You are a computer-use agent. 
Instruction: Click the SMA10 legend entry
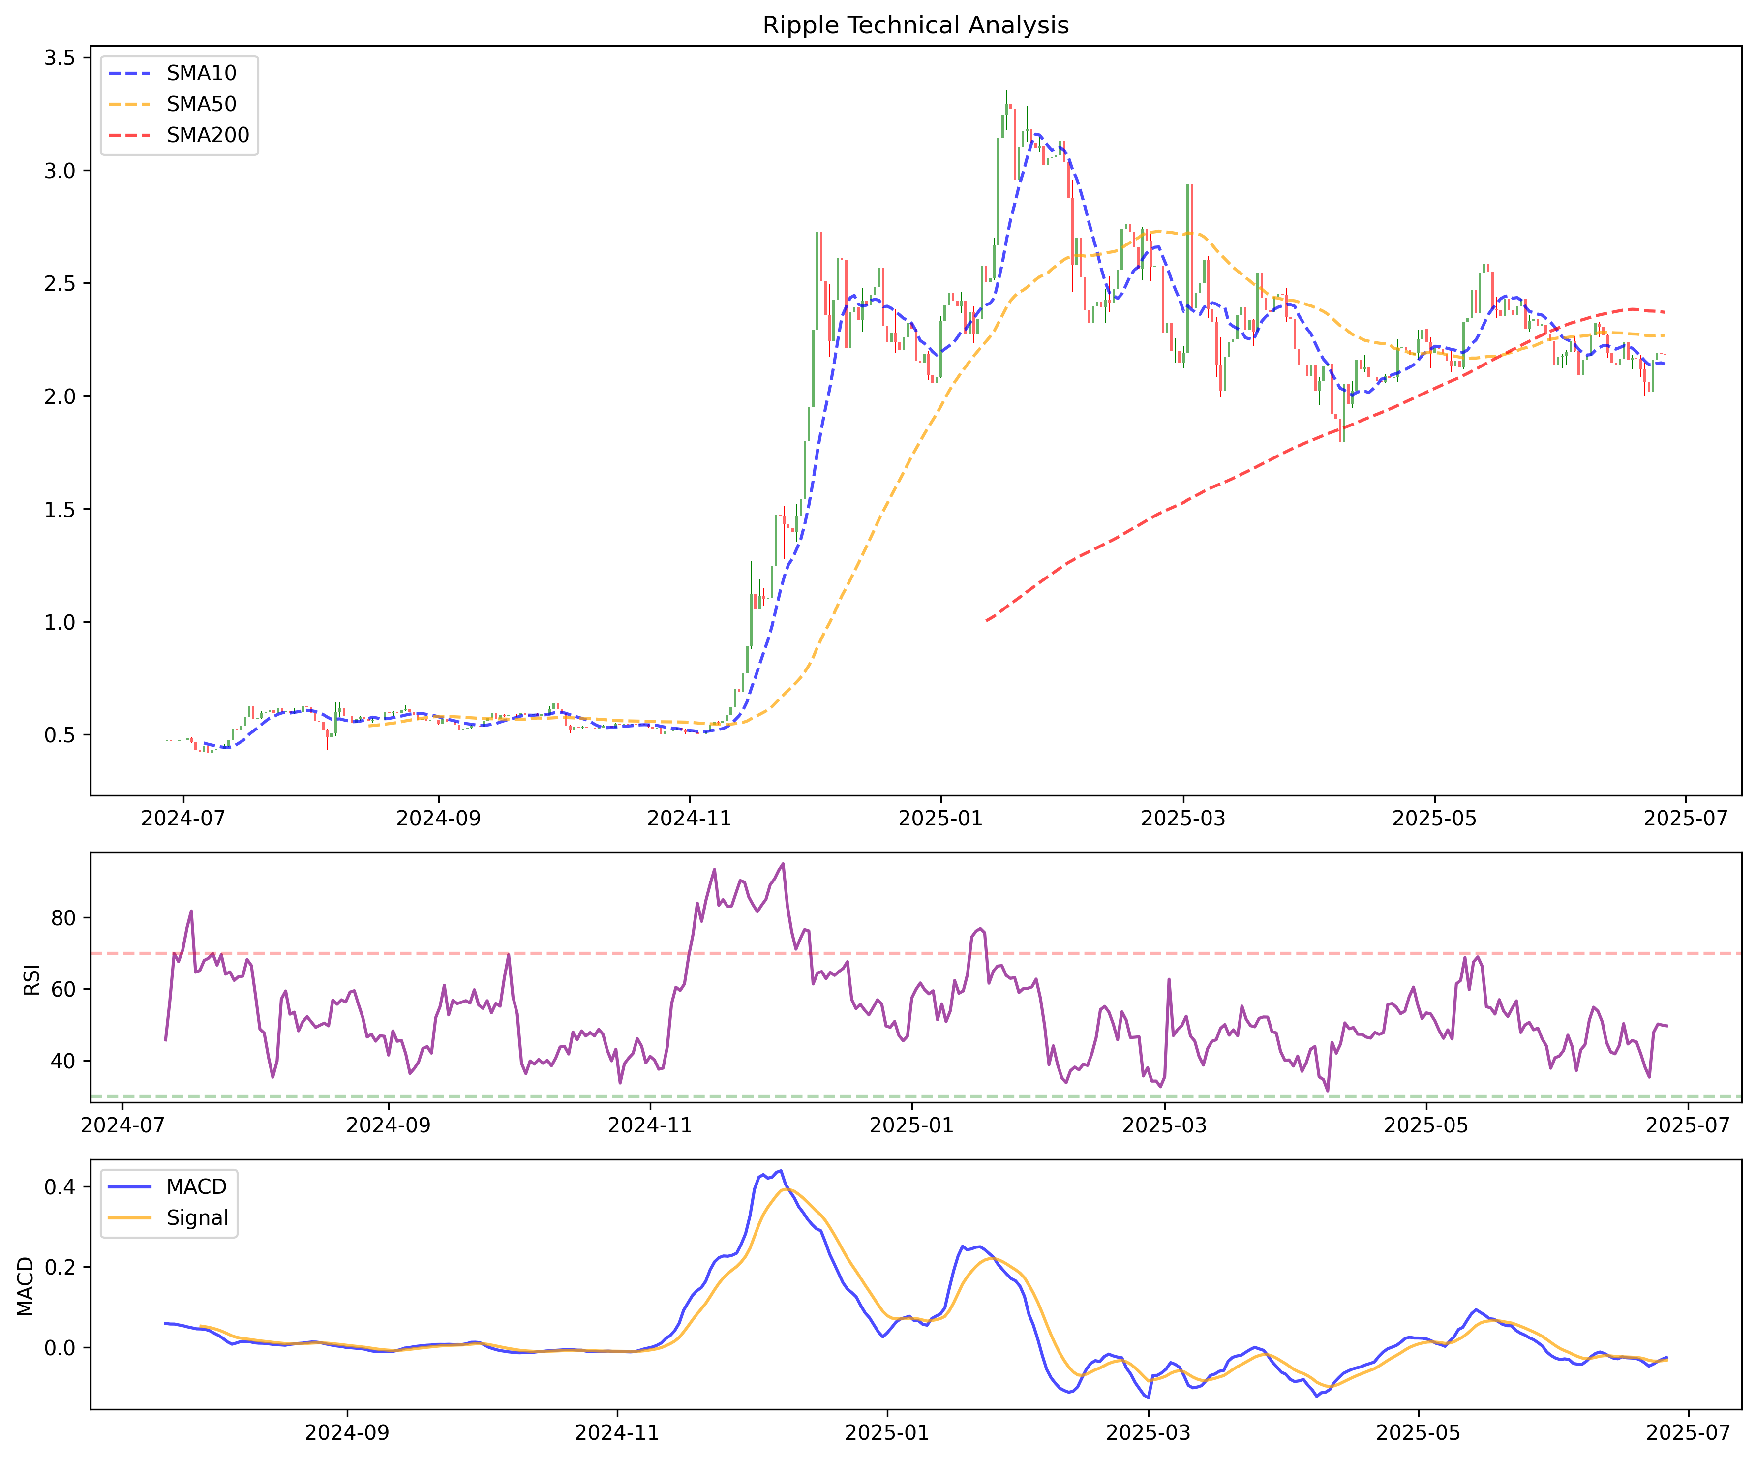(201, 74)
